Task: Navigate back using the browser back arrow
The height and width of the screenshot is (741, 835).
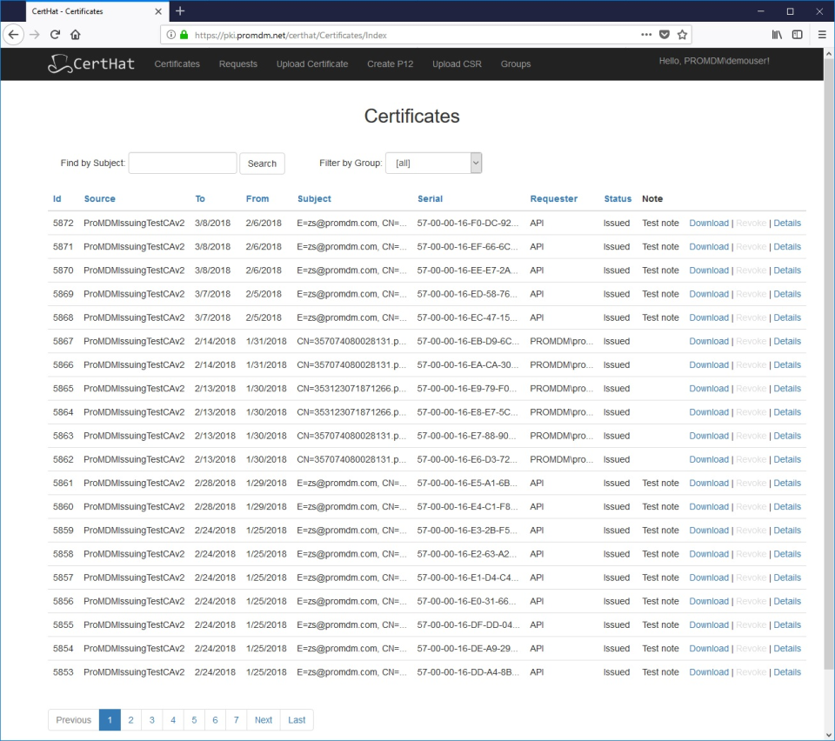Action: (x=14, y=37)
